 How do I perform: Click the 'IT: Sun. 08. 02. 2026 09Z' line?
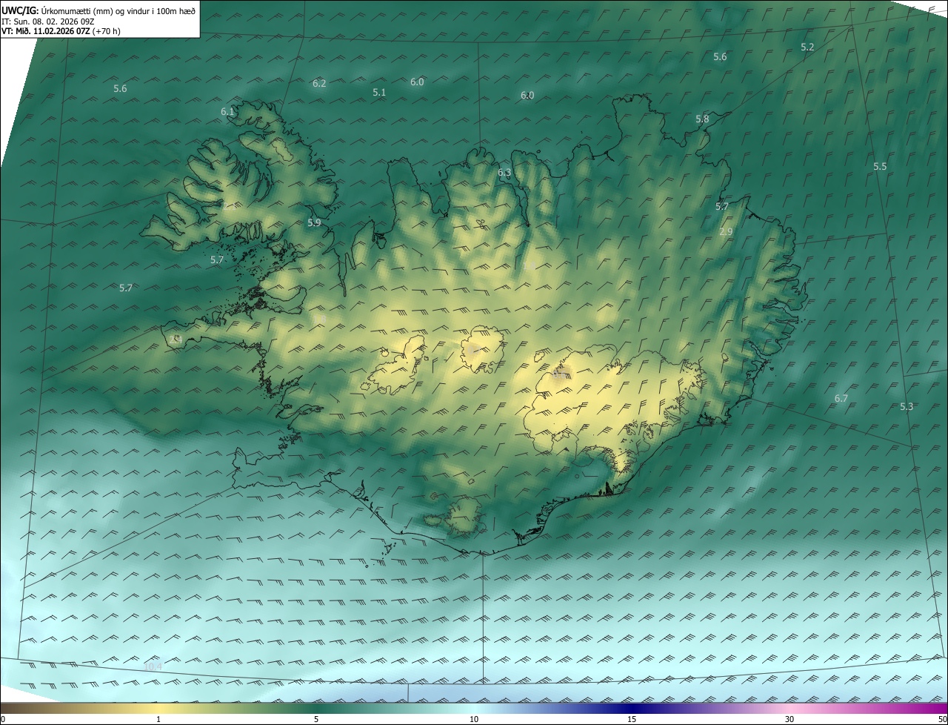click(48, 21)
